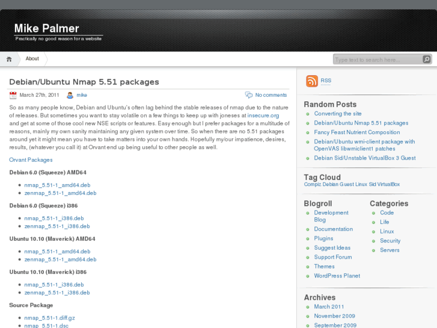Download Maverick AMD64 nmap_5.51-1_amd64.deb
Screen dimensions: 437x328
pyautogui.click(x=57, y=252)
